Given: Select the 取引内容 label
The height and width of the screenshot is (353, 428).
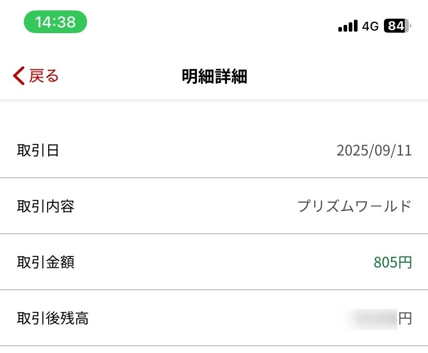Looking at the screenshot, I should [x=46, y=206].
